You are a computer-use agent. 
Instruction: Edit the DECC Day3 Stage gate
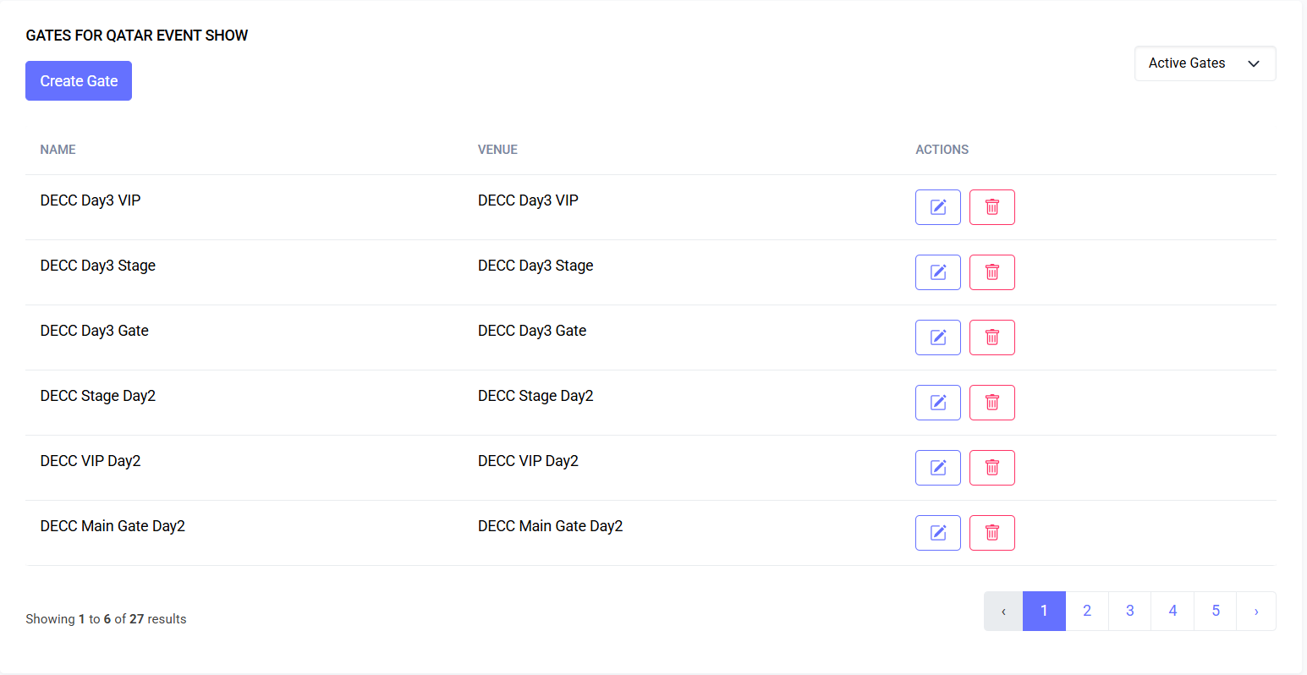pyautogui.click(x=937, y=272)
